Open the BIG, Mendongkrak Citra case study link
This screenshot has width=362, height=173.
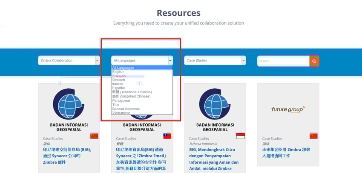coord(214,159)
